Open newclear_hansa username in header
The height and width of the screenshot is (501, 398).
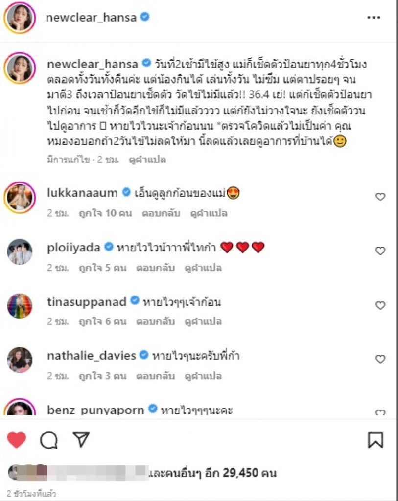point(91,17)
